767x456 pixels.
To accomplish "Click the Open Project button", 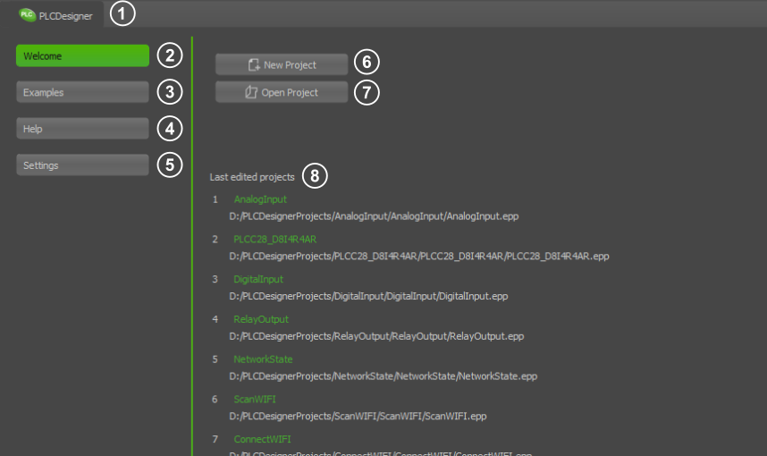I will (x=281, y=92).
